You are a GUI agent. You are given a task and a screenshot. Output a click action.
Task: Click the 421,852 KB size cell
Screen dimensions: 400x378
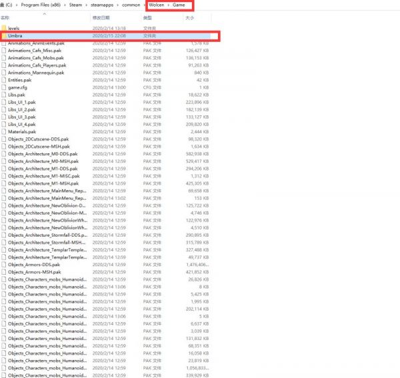(197, 272)
